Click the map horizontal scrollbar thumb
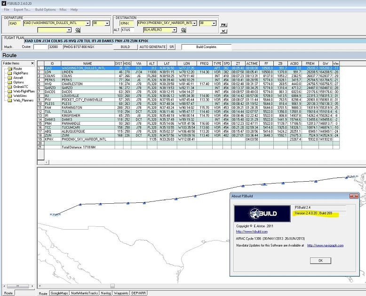 point(112,286)
